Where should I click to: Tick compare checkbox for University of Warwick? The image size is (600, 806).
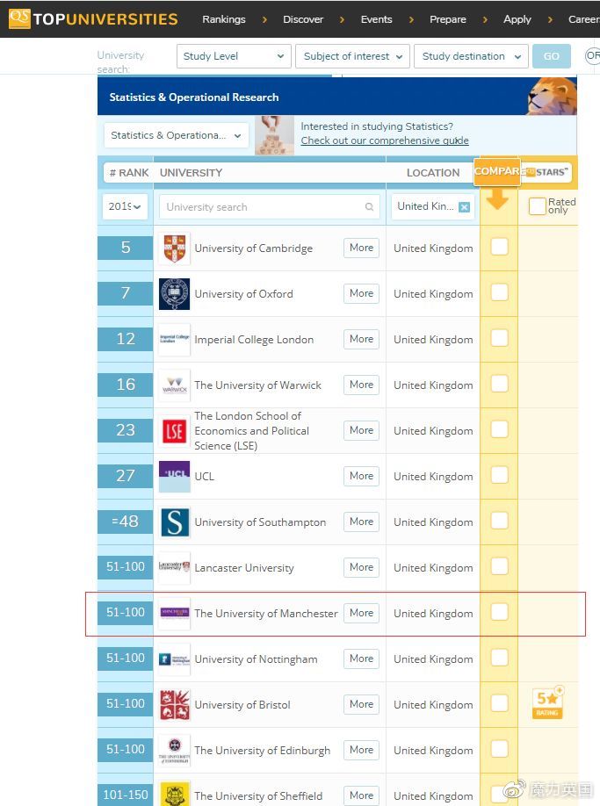[499, 384]
